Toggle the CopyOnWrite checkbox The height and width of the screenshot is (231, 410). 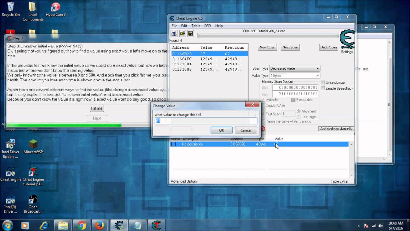[263, 106]
